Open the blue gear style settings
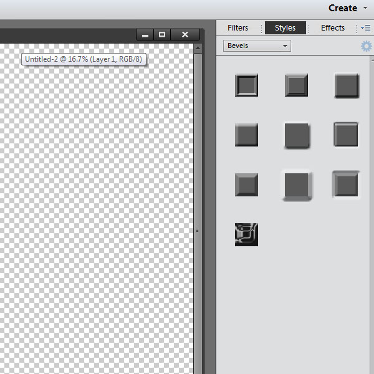The width and height of the screenshot is (374, 374). click(366, 46)
